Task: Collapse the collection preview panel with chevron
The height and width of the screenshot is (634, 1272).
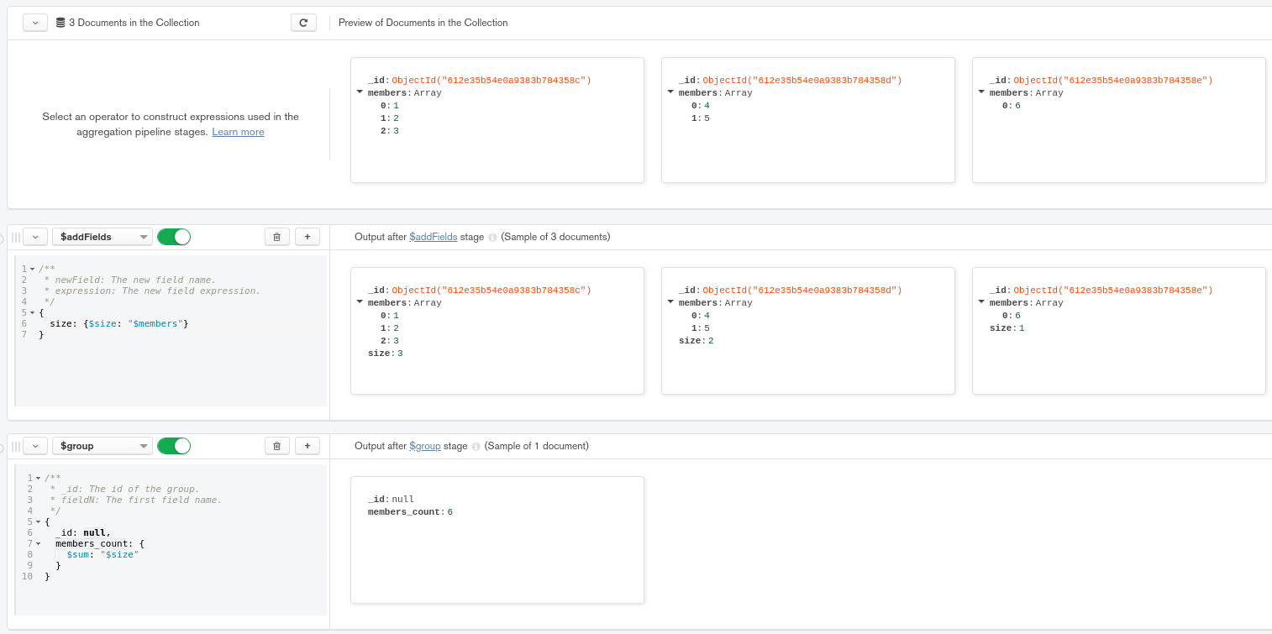Action: pos(35,23)
